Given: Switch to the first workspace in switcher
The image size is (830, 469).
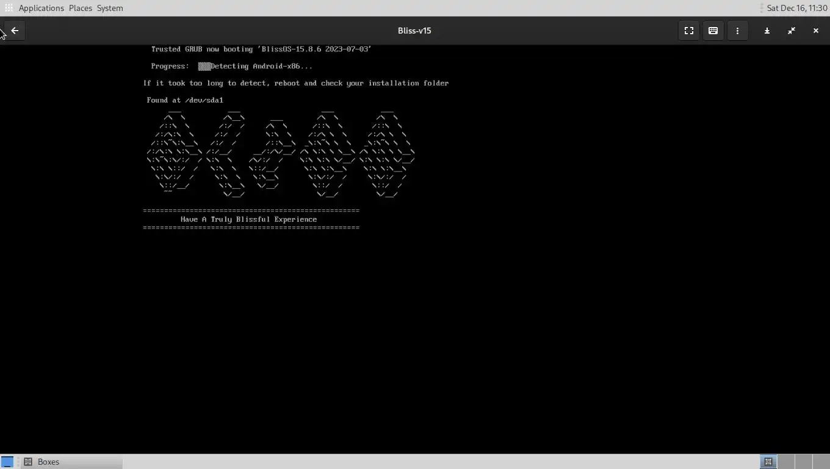Looking at the screenshot, I should [768, 462].
